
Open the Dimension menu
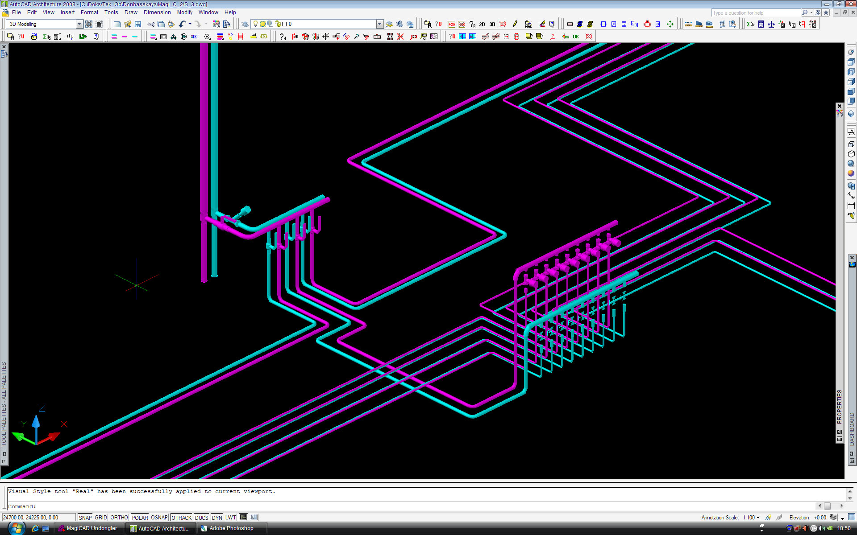157,12
